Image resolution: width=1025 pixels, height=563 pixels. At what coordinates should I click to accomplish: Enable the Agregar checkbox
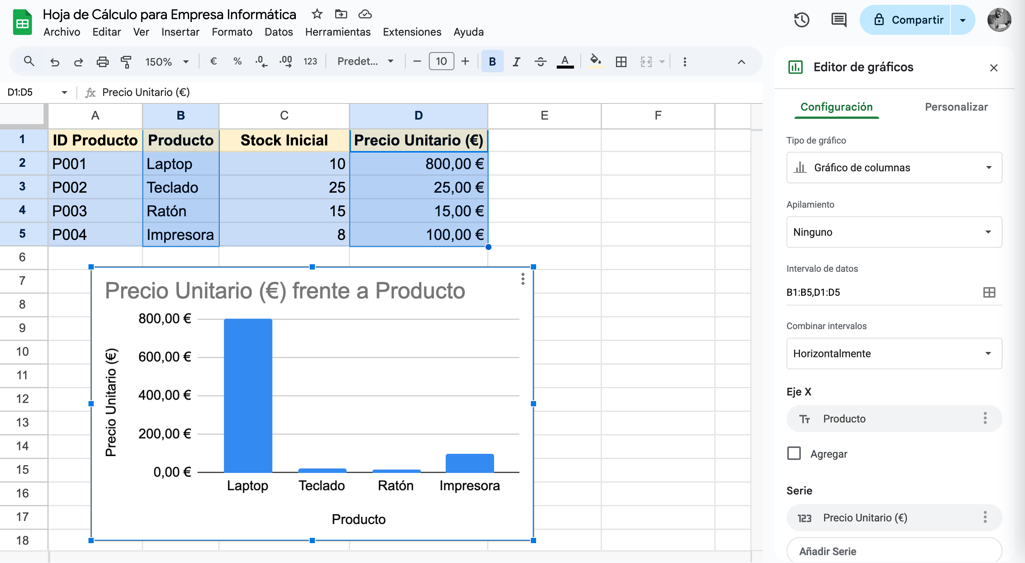pyautogui.click(x=794, y=453)
